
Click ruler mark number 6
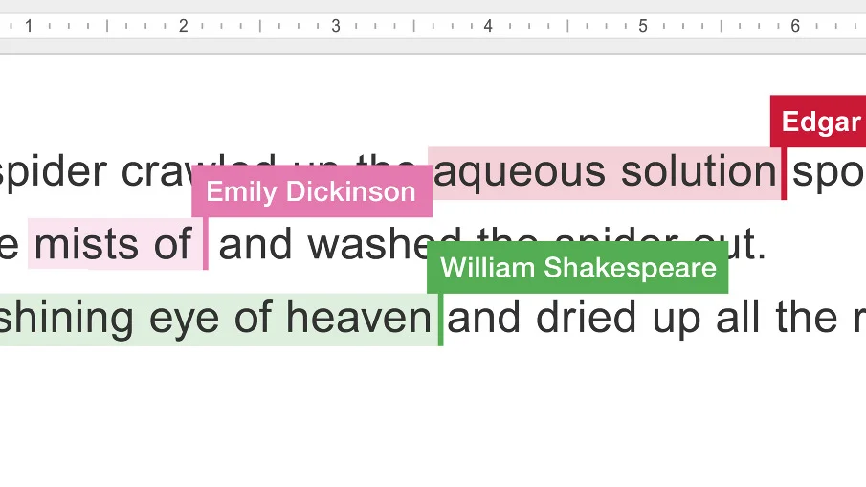point(795,26)
